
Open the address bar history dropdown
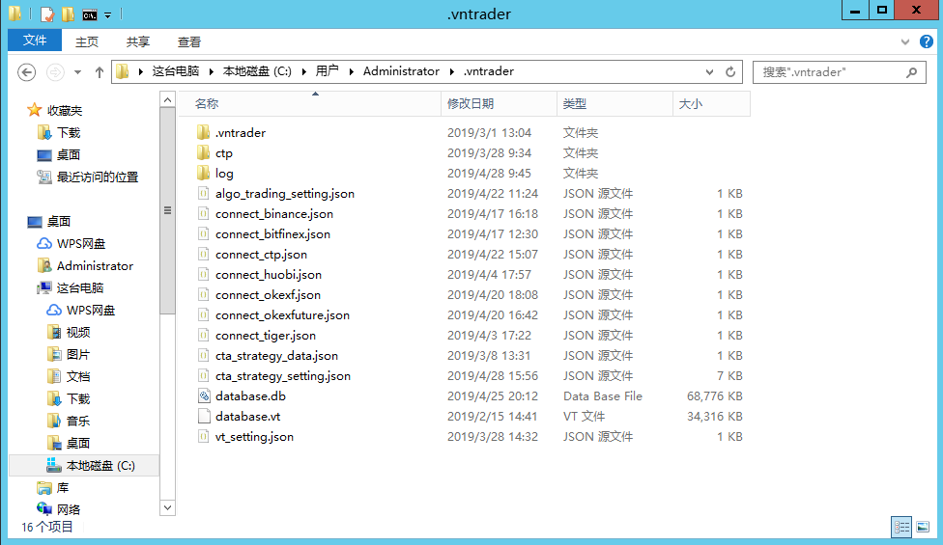(x=710, y=72)
